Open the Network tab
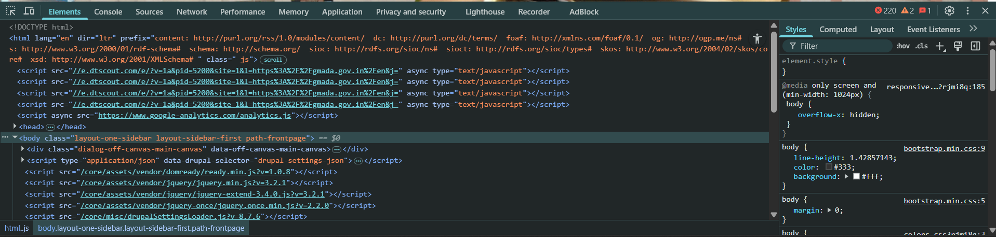 192,11
